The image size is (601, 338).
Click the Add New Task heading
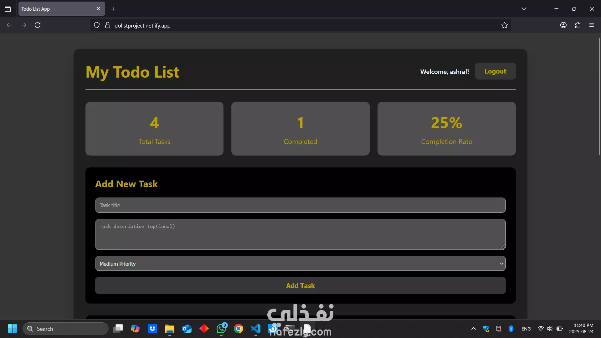click(x=126, y=184)
